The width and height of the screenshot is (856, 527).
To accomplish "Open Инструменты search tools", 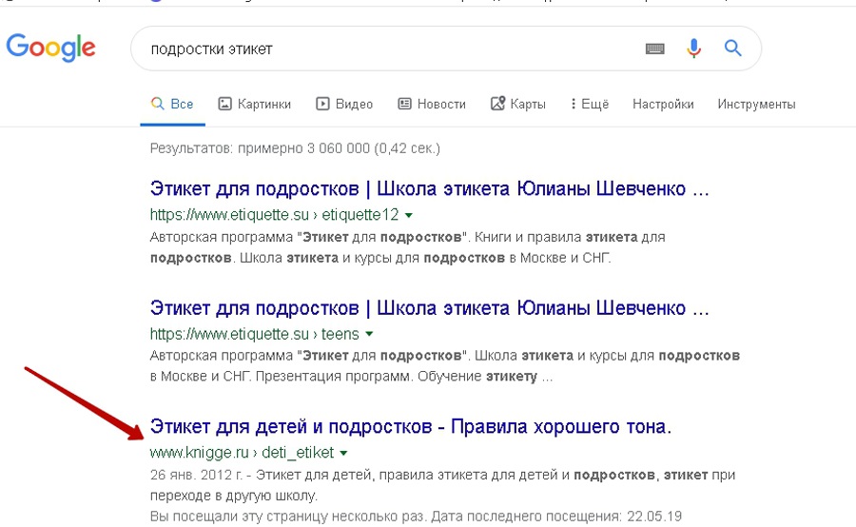I will point(756,104).
